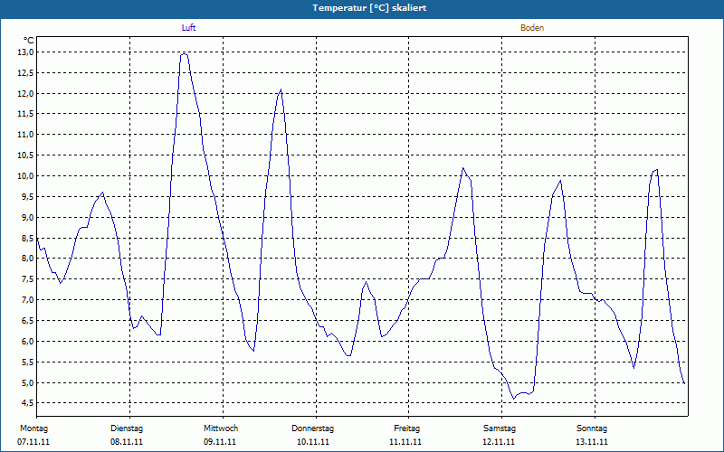The image size is (724, 452).
Task: Click the 11,5 axis value
Action: 26,114
